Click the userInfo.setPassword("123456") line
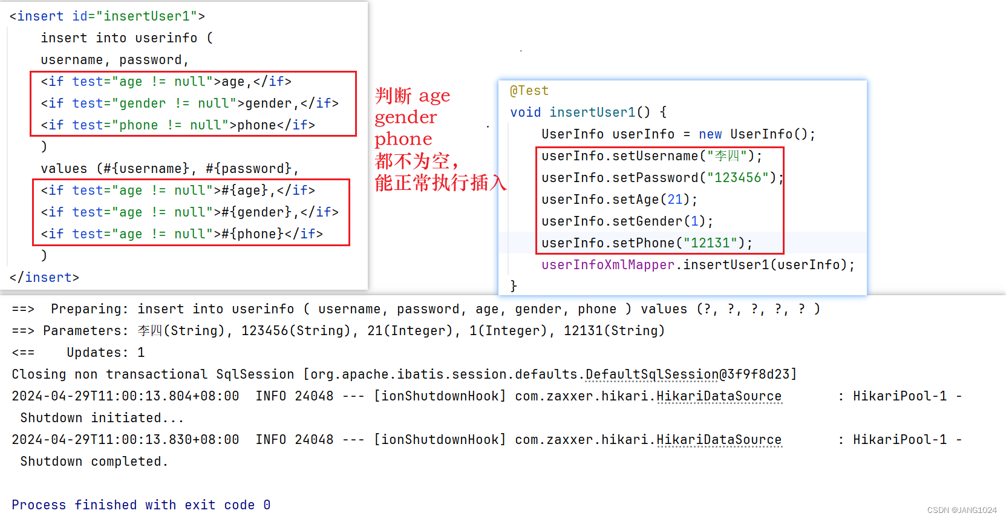The width and height of the screenshot is (1006, 519). coord(663,178)
